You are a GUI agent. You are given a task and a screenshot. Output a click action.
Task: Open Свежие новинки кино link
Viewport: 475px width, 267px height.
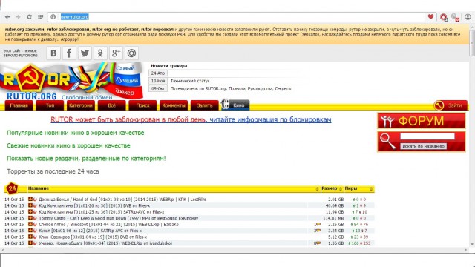68,145
